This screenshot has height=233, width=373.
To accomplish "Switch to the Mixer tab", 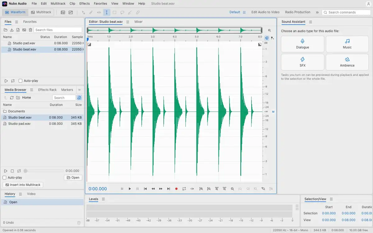I will pos(138,22).
